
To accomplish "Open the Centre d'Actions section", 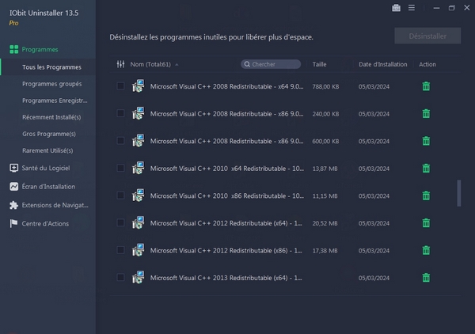I will tap(45, 224).
